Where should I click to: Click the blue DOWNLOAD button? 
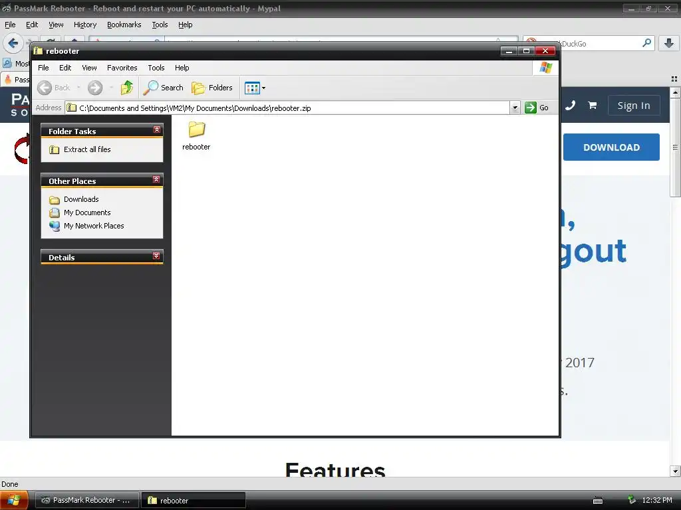pos(611,147)
